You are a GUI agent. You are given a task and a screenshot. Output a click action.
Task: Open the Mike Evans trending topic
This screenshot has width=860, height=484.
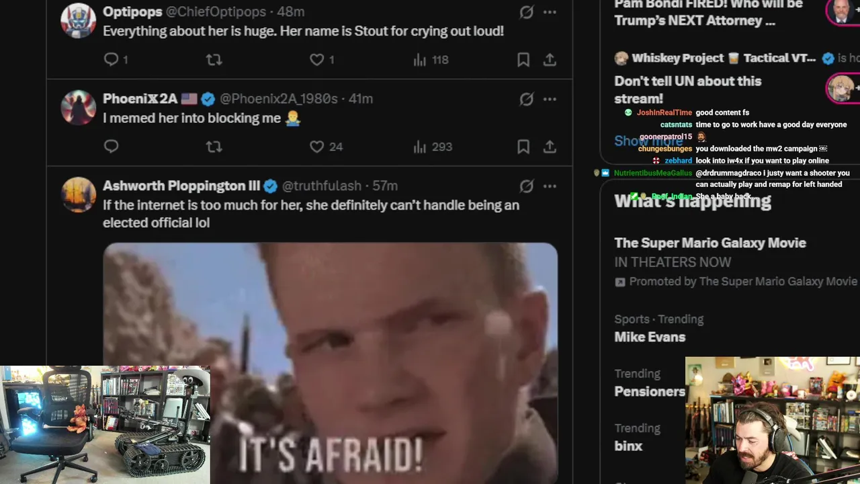coord(650,337)
